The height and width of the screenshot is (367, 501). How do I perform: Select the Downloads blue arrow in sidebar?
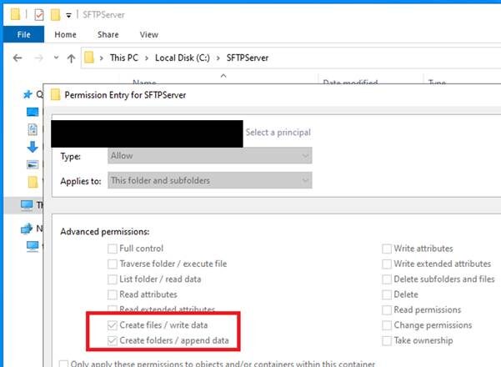(x=33, y=147)
